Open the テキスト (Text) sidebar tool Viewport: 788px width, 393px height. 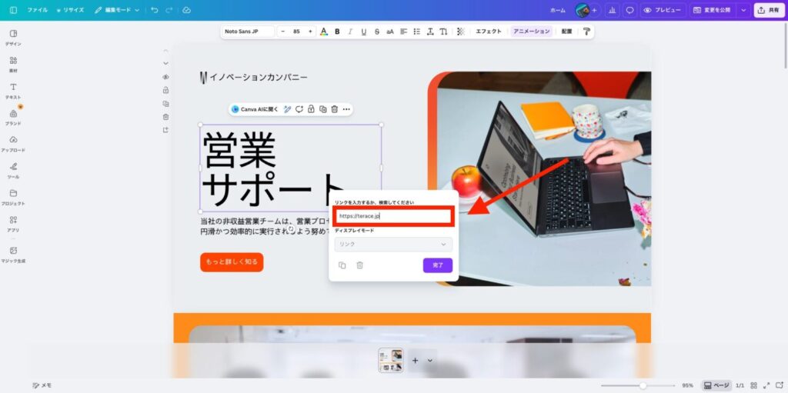pyautogui.click(x=13, y=90)
